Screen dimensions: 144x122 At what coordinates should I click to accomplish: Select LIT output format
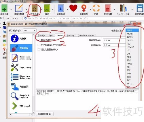pyautogui.click(x=132, y=50)
